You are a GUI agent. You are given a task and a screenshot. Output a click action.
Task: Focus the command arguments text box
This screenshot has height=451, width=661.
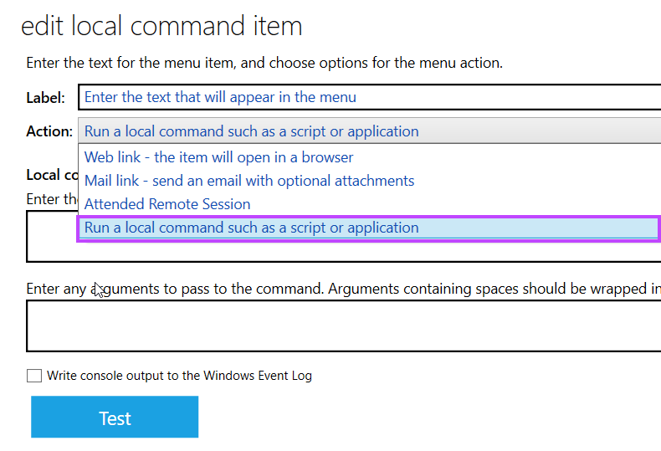tap(343, 325)
